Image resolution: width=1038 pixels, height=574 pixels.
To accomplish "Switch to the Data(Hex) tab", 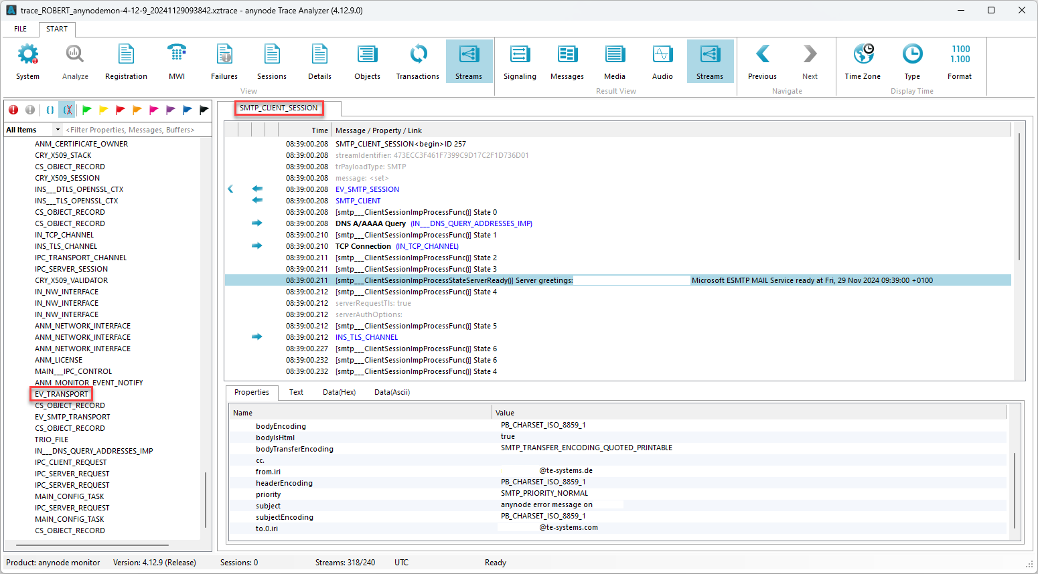I will (x=339, y=393).
